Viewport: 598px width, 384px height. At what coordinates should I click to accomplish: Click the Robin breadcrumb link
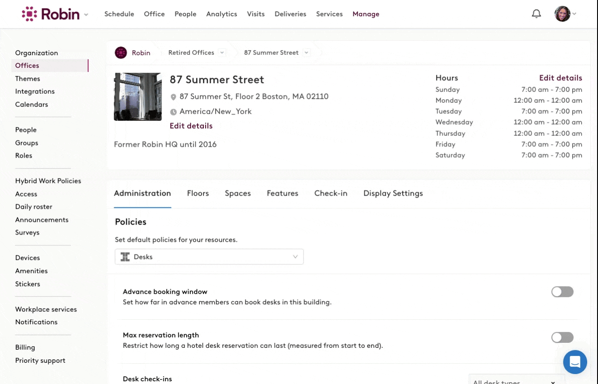(x=141, y=53)
